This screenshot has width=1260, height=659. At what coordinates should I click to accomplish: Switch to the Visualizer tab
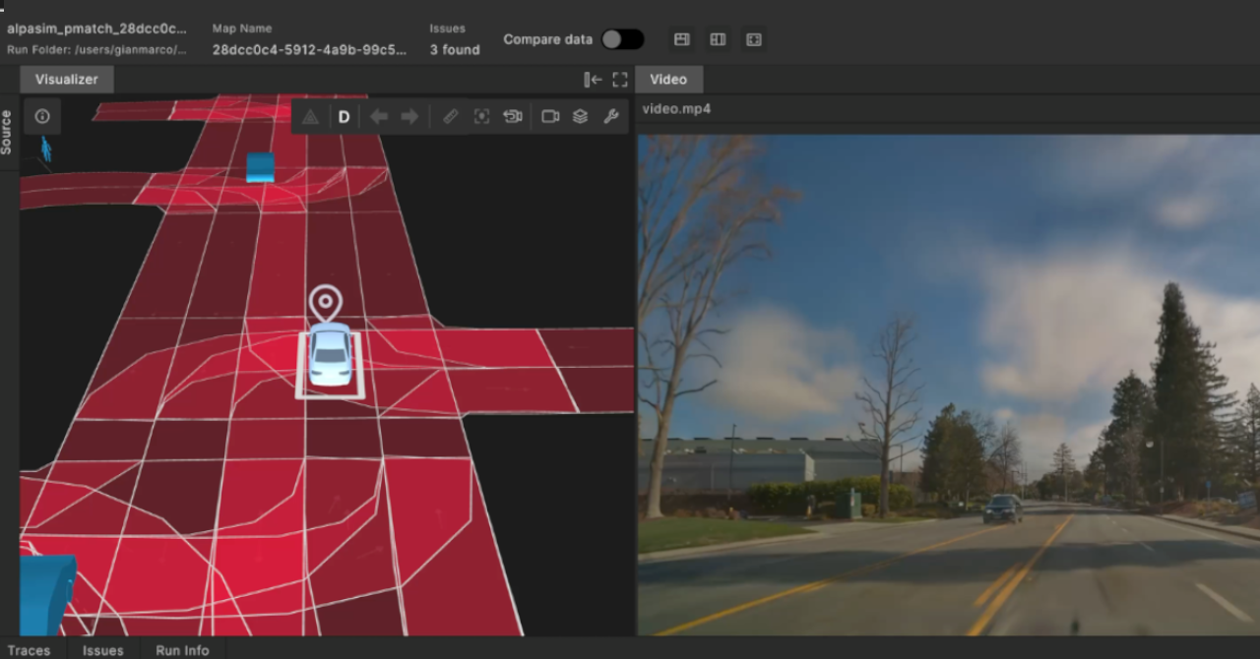(x=67, y=80)
